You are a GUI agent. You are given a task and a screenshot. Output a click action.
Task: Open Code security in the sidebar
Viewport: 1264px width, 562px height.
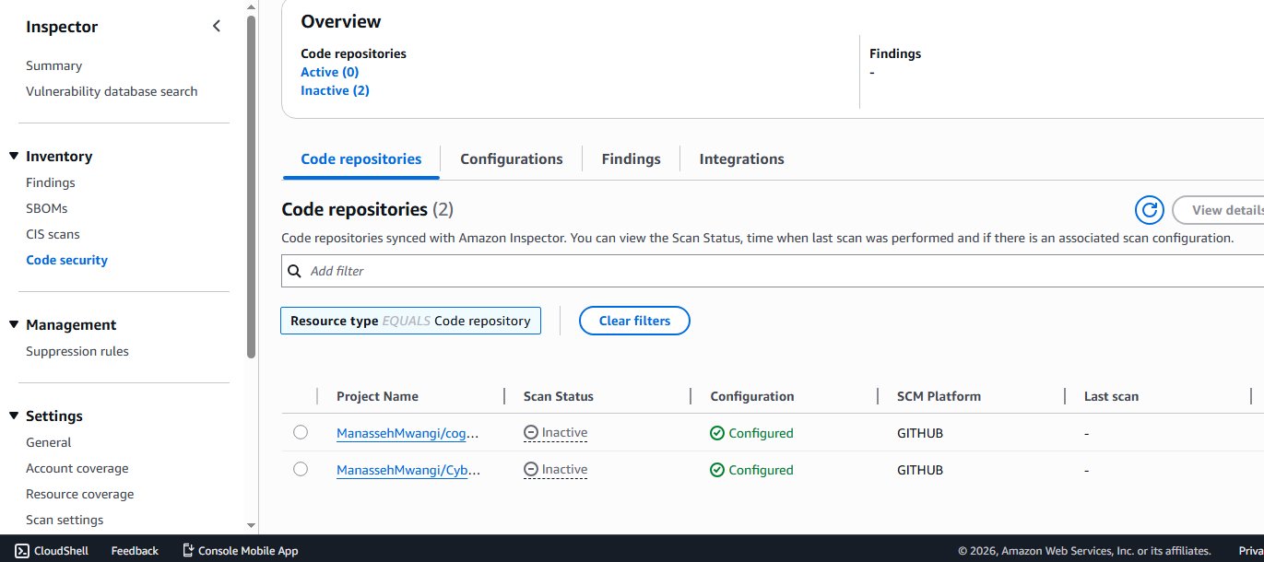coord(67,260)
